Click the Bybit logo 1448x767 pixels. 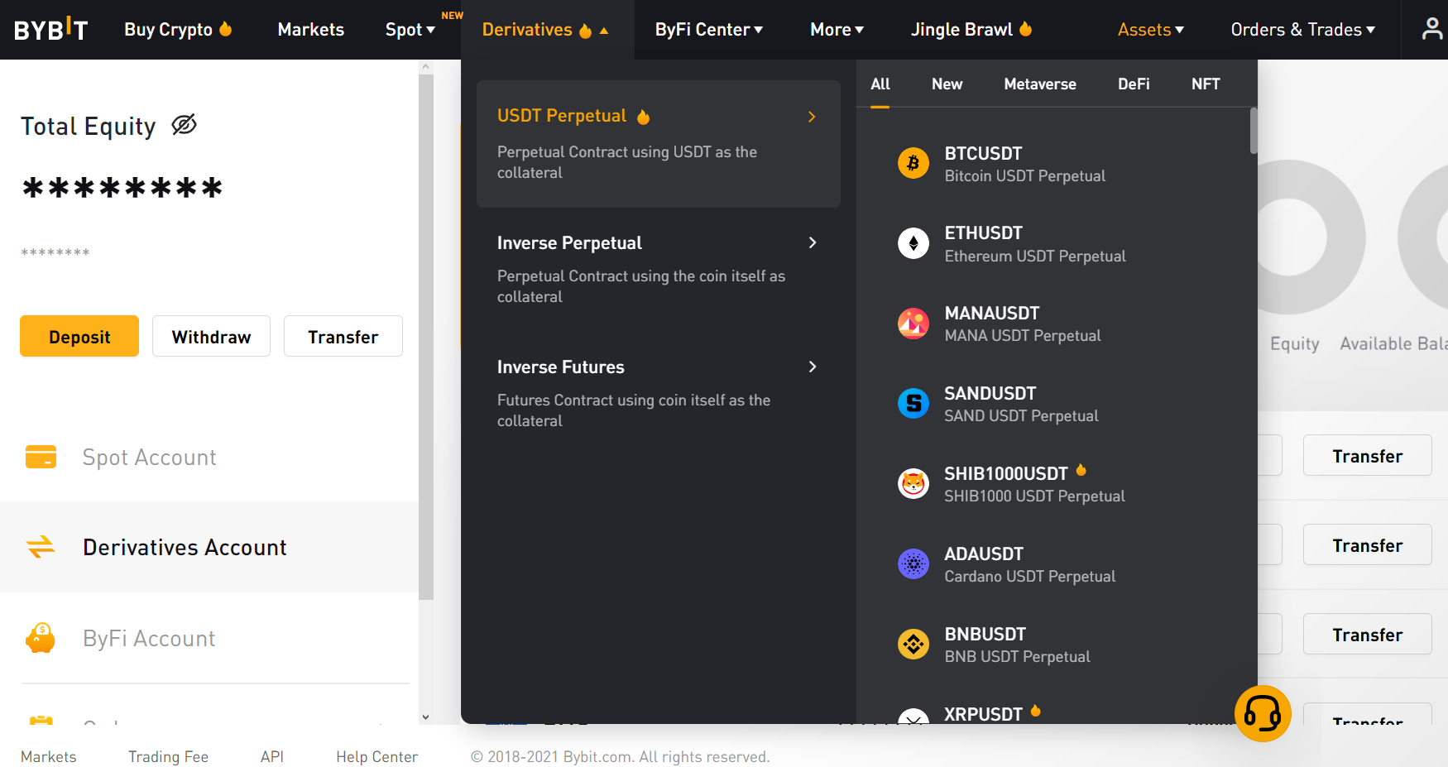[50, 30]
